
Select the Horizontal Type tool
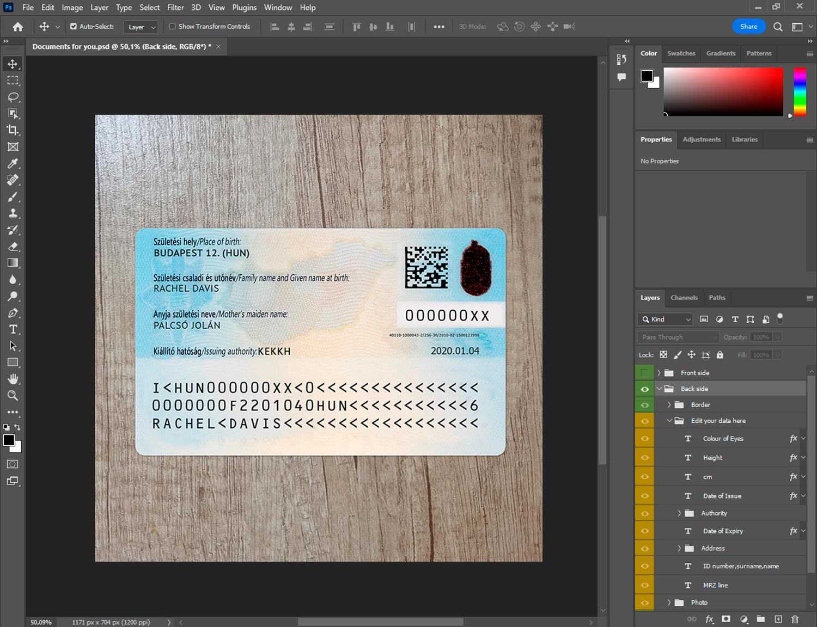13,329
